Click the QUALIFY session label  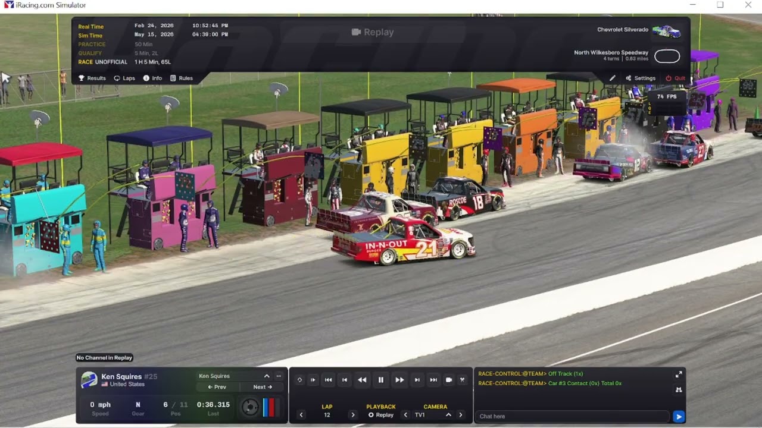point(90,53)
